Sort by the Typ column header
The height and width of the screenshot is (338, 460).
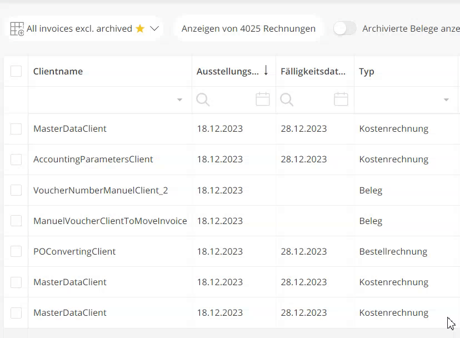pos(367,71)
